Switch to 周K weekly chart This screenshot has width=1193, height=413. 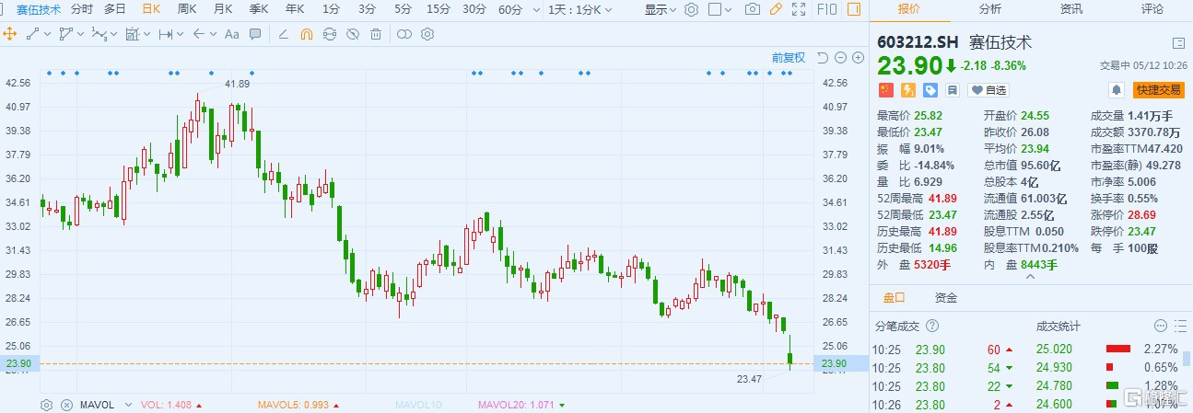pyautogui.click(x=187, y=9)
